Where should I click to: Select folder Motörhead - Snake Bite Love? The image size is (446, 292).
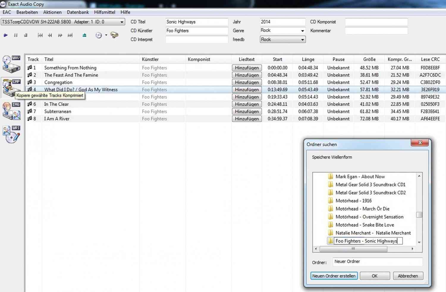(365, 225)
